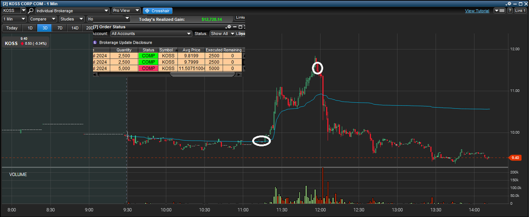Open the chart help question mark

[x=510, y=11]
